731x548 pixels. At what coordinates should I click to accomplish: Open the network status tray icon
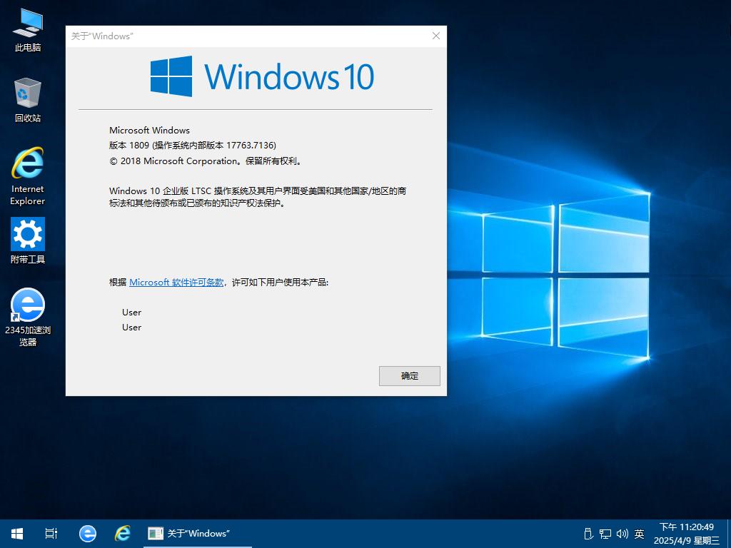pyautogui.click(x=605, y=534)
